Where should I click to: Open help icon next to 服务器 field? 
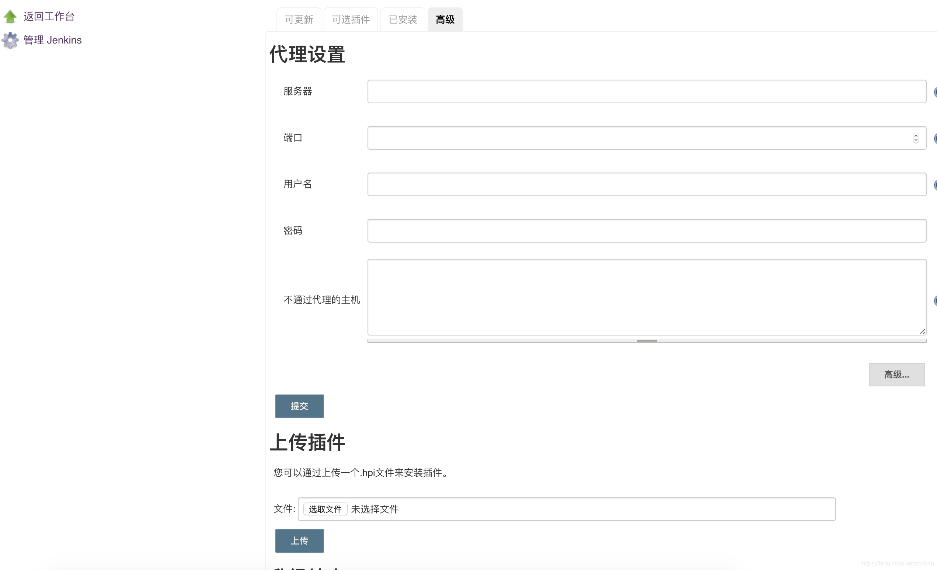[x=934, y=92]
